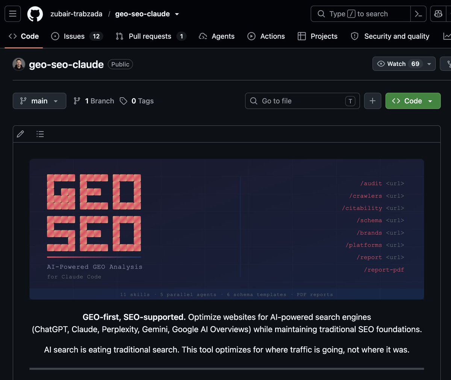Screen dimensions: 451x380
Task: Open the Actions tab
Action: tap(266, 36)
